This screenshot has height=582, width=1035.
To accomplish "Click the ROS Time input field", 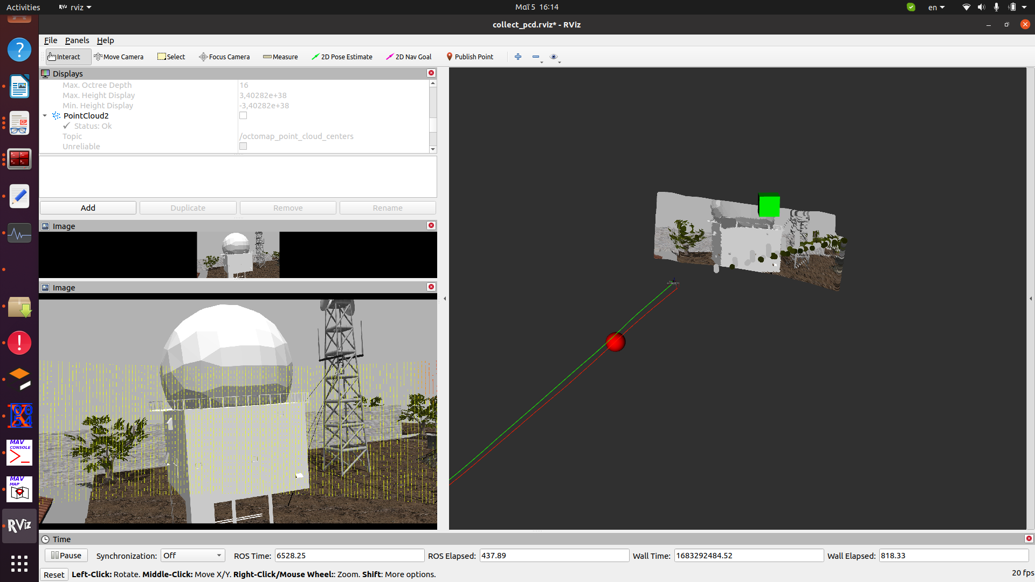I will coord(349,555).
